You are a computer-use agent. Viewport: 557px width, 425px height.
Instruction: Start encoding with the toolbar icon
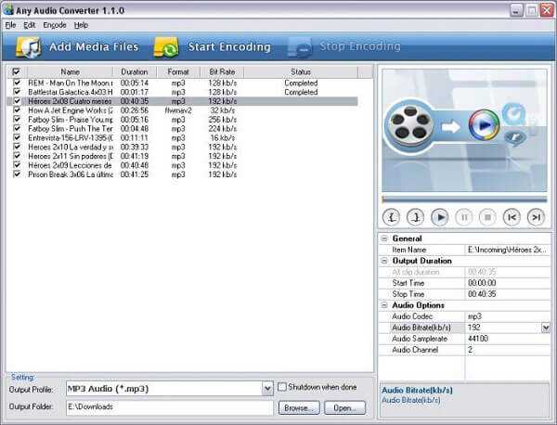pyautogui.click(x=166, y=47)
